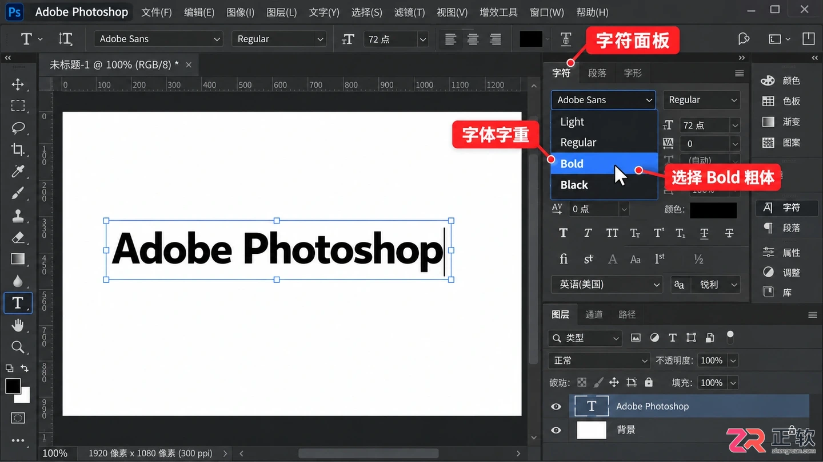Click the foreground color swatch

click(x=13, y=386)
